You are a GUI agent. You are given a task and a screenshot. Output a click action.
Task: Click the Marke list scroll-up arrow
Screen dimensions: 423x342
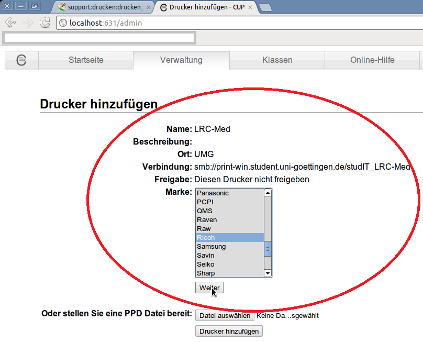268,192
